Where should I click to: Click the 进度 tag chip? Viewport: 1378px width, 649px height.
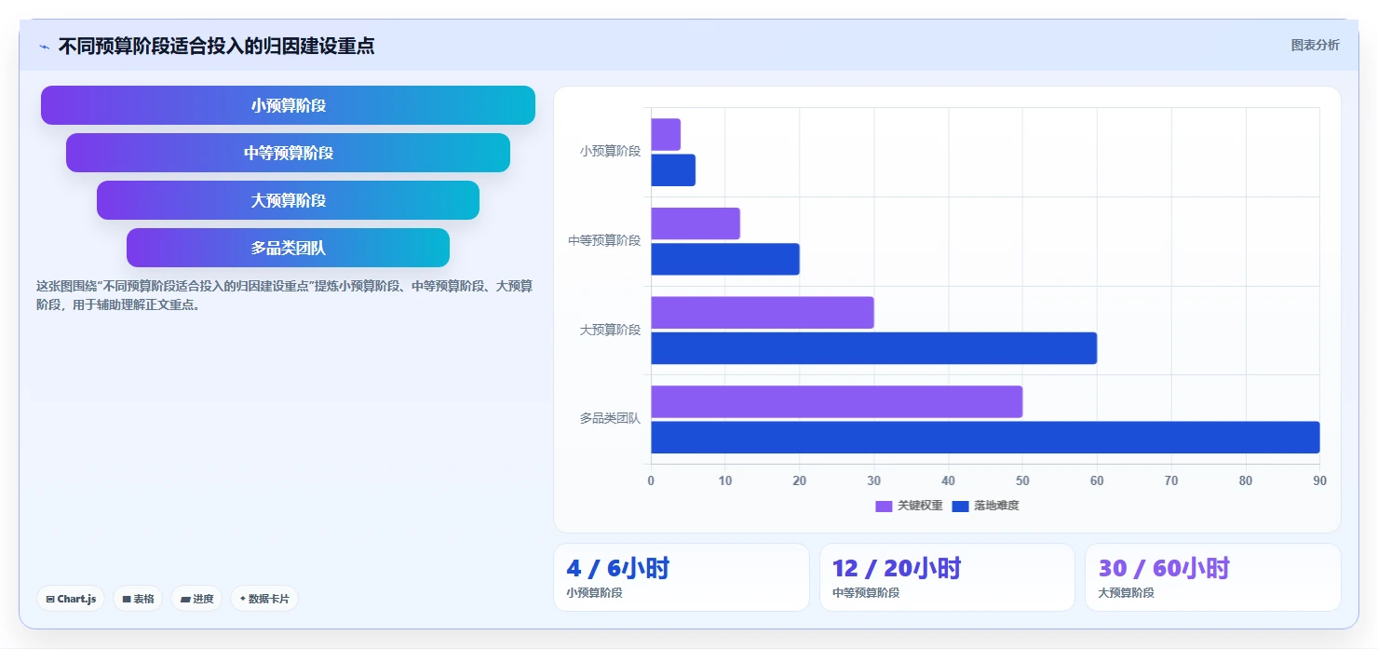(x=196, y=599)
